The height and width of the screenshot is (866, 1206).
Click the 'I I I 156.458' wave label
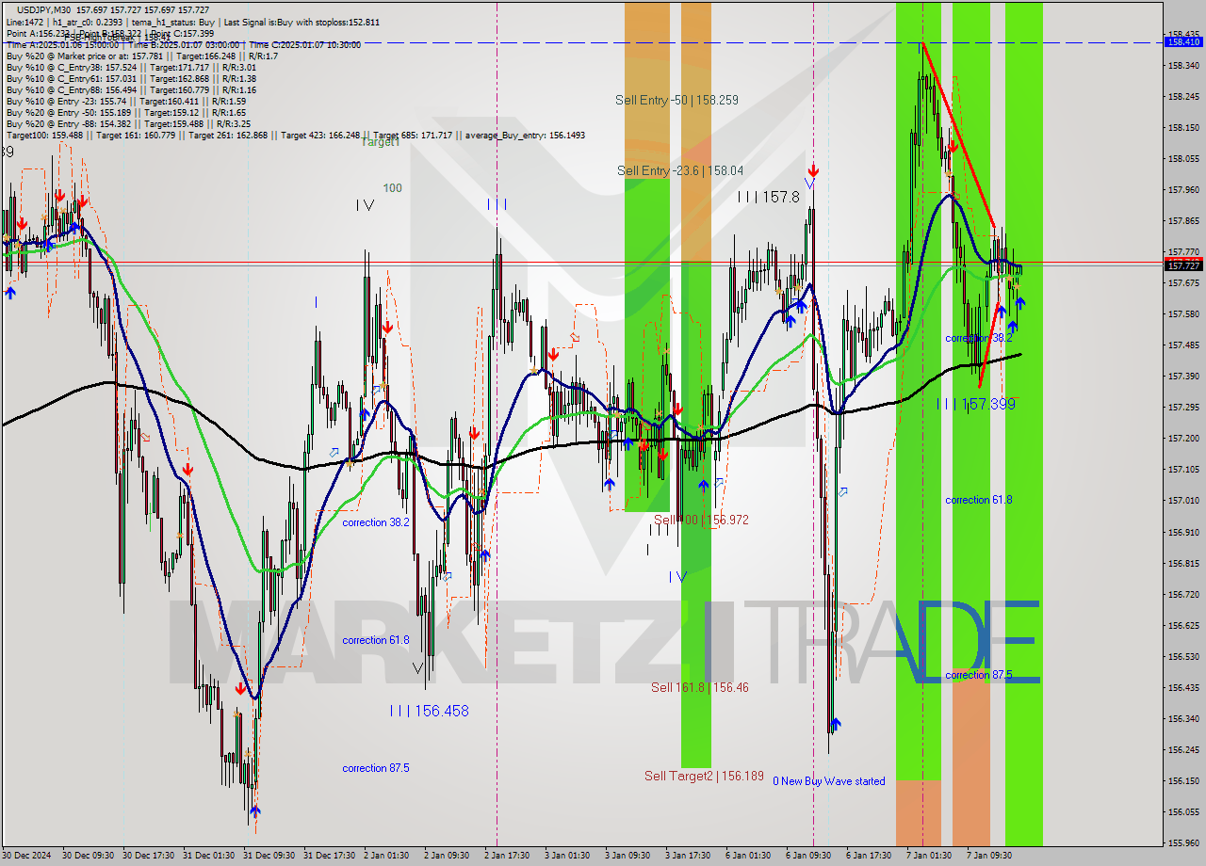(x=429, y=711)
